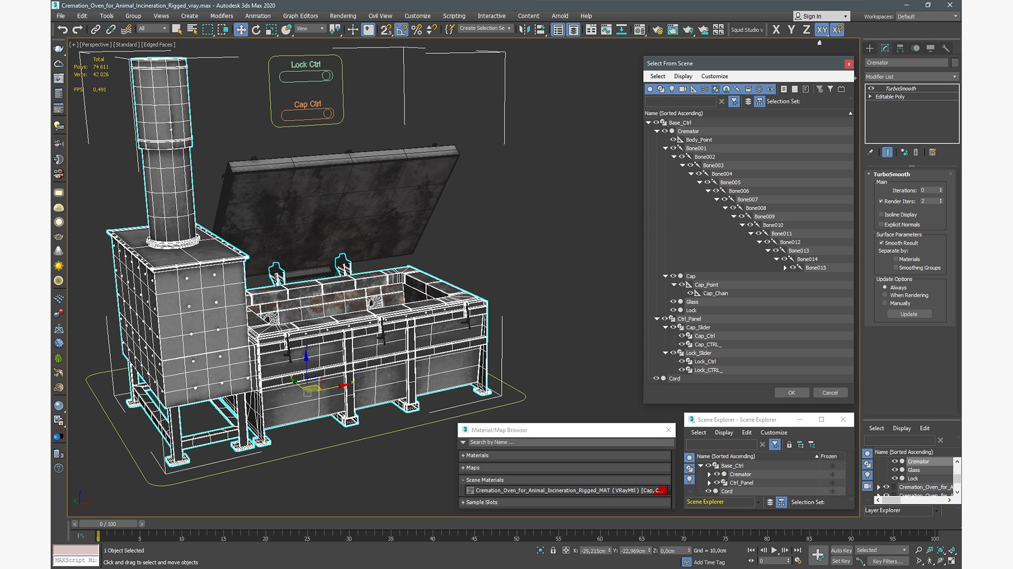Click the Auto Key button
The image size is (1013, 569).
coord(841,551)
